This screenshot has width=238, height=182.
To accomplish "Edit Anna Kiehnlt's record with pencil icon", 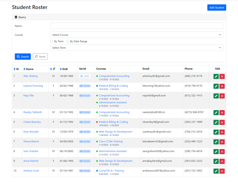I will (216, 161).
